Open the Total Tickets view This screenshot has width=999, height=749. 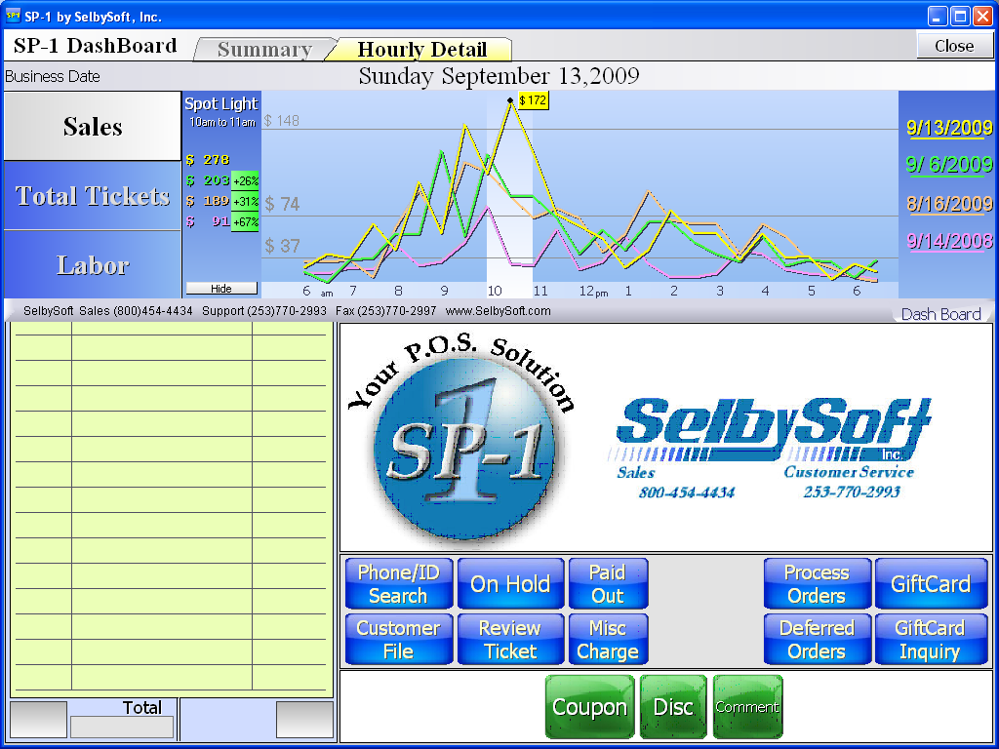pos(93,195)
